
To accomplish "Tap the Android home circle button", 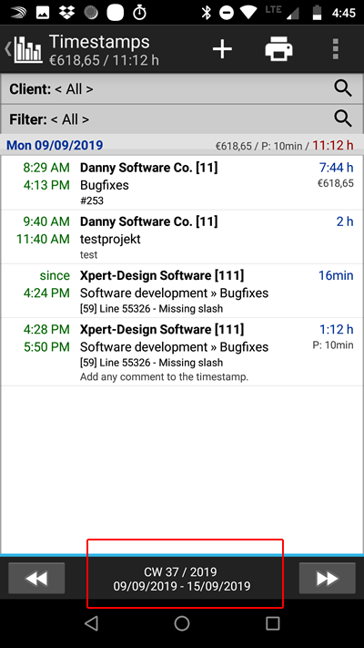I will click(182, 623).
